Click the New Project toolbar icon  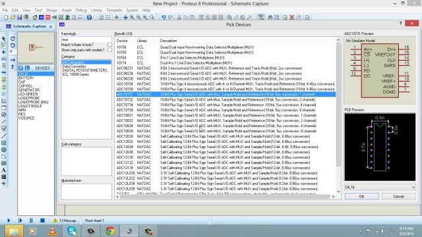click(6, 17)
